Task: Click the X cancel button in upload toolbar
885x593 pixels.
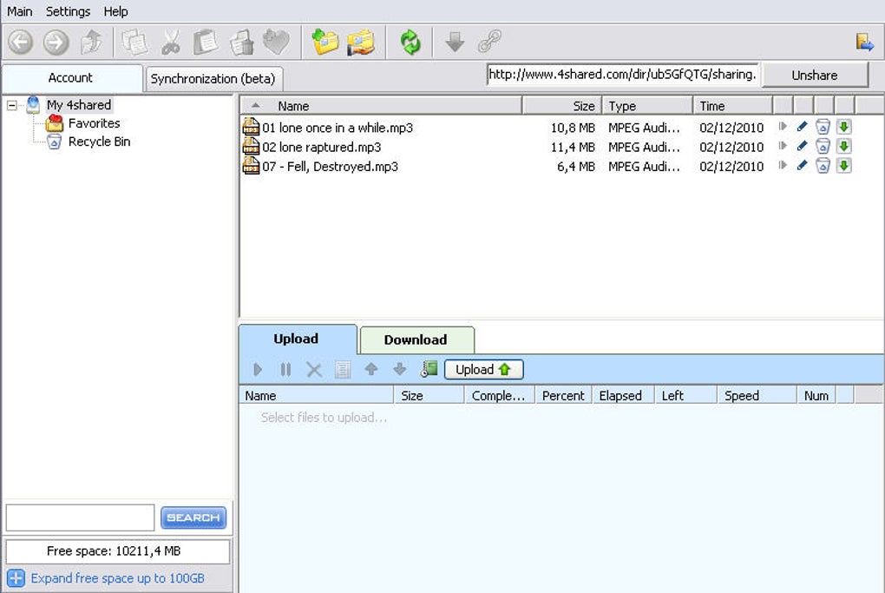Action: pyautogui.click(x=314, y=370)
